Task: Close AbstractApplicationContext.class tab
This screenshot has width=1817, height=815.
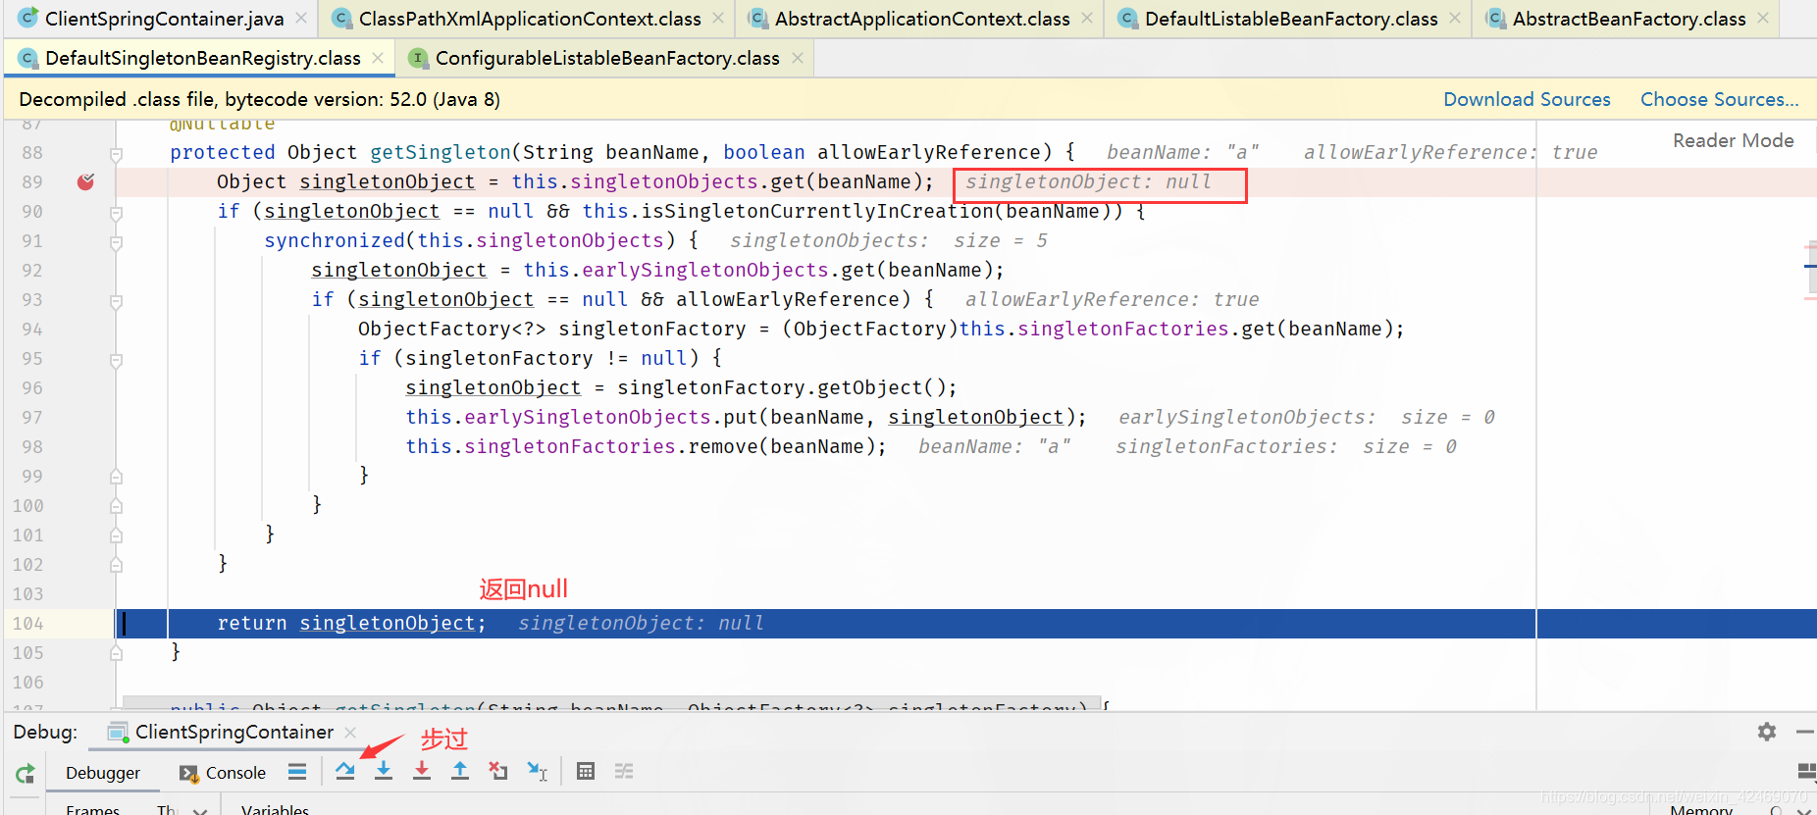Action: (x=1087, y=19)
